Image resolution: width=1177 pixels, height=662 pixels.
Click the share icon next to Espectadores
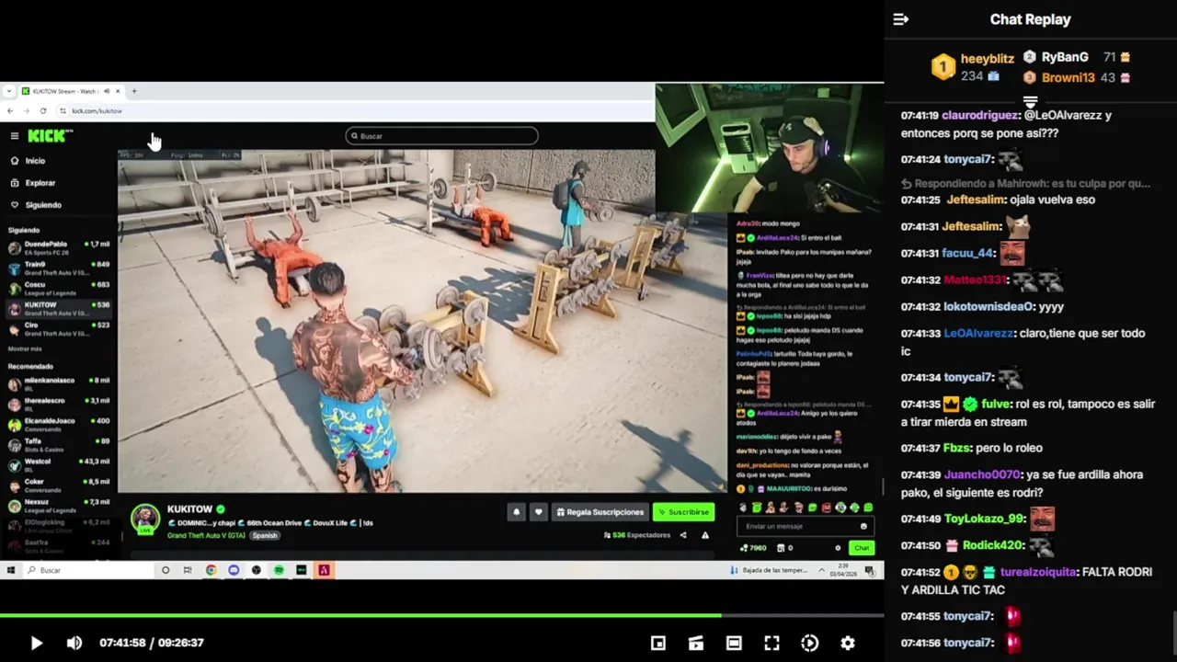(x=682, y=535)
